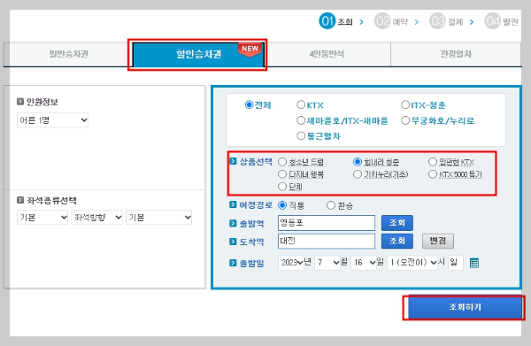Click 조회 button next to 도착역 field

(396, 241)
